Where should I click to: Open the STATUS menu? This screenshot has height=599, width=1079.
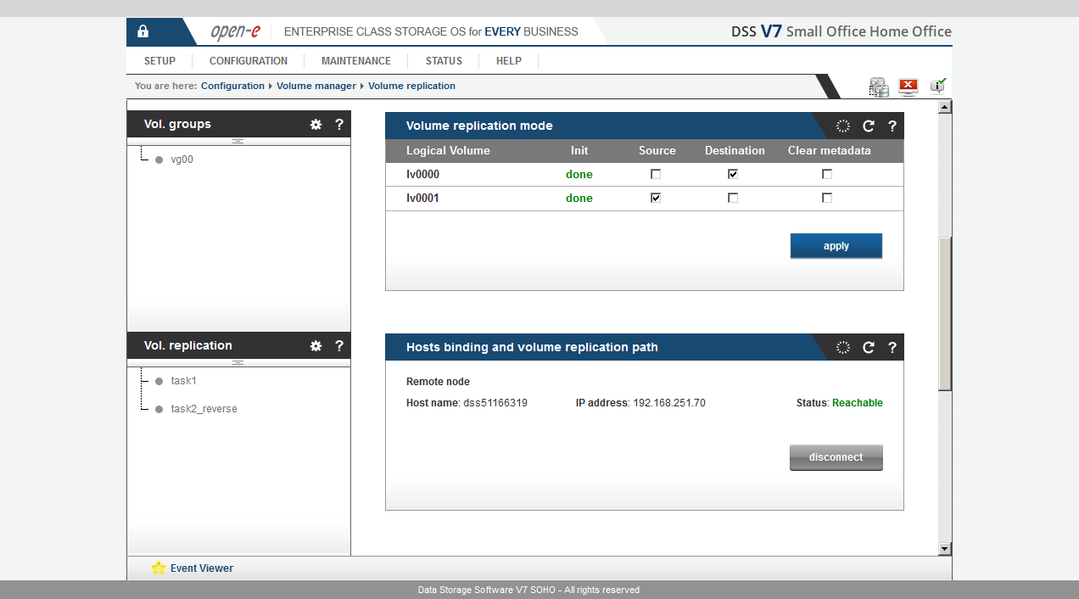point(444,61)
